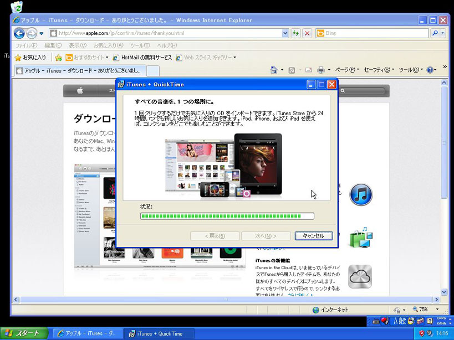
Task: Click the IE forward arrow button
Action: pyautogui.click(x=31, y=33)
